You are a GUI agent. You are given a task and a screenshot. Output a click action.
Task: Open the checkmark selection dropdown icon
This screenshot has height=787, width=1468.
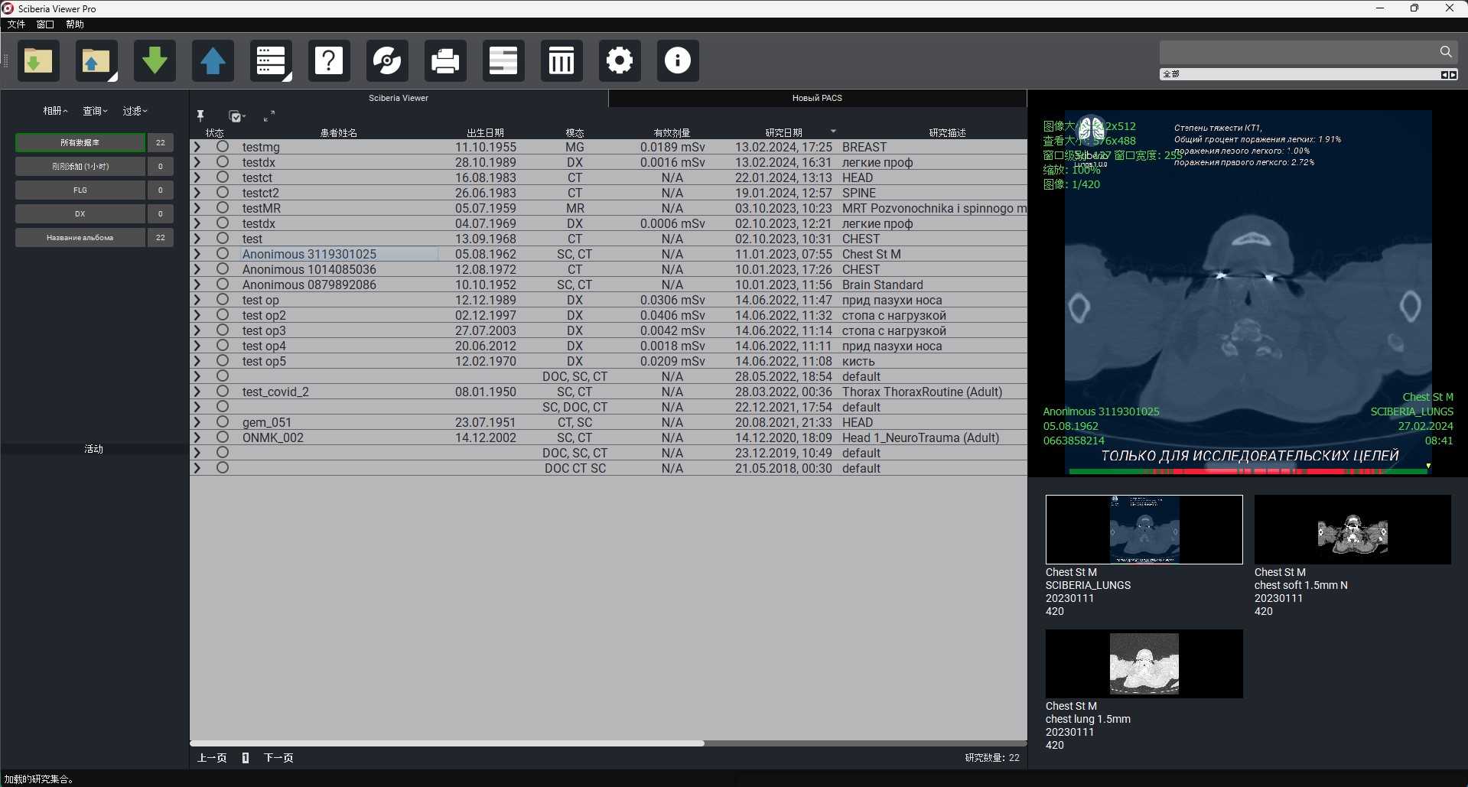click(x=237, y=116)
